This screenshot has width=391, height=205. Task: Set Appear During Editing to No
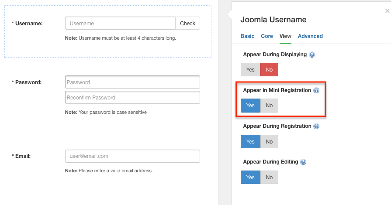pos(269,178)
